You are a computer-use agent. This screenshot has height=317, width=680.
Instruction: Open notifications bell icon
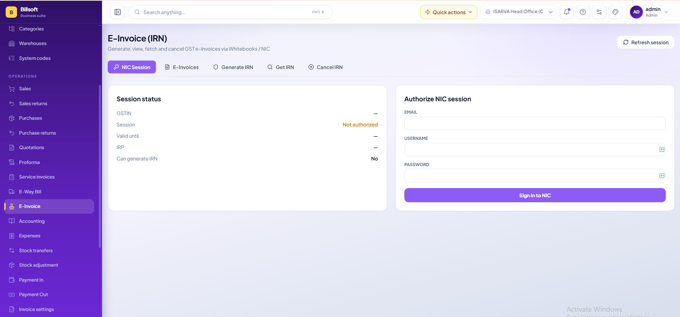567,12
